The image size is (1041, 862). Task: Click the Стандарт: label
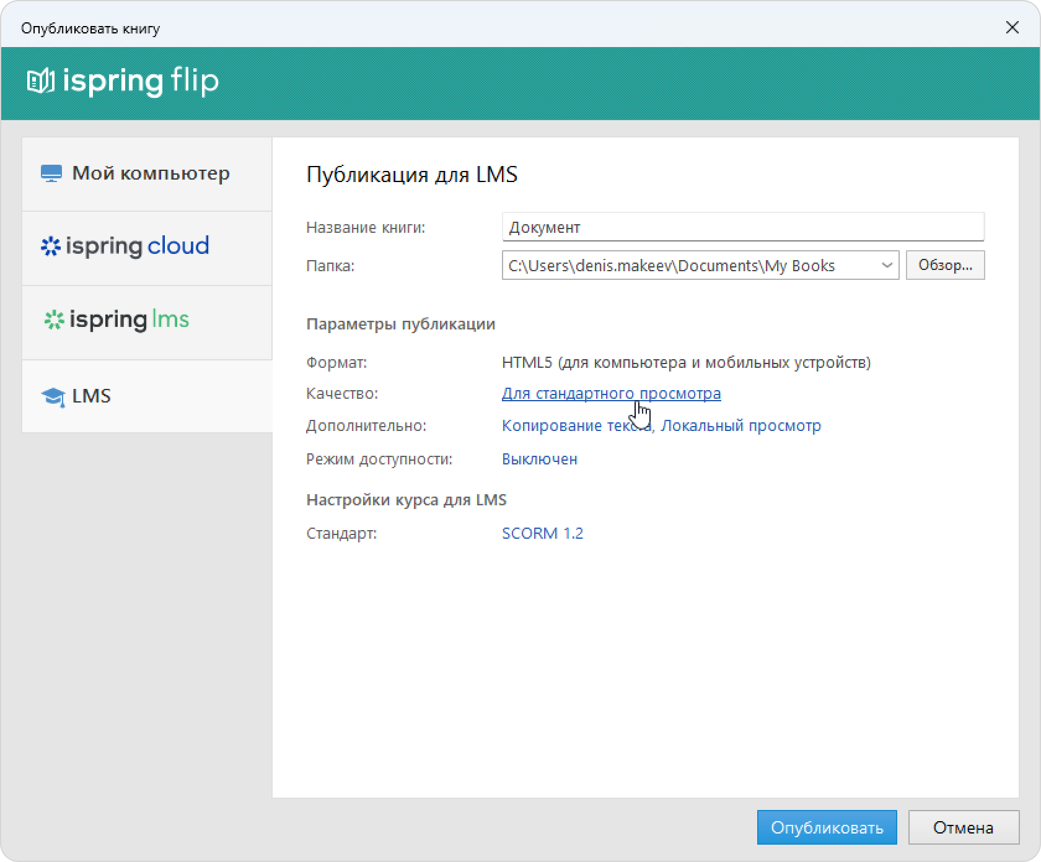(x=341, y=534)
